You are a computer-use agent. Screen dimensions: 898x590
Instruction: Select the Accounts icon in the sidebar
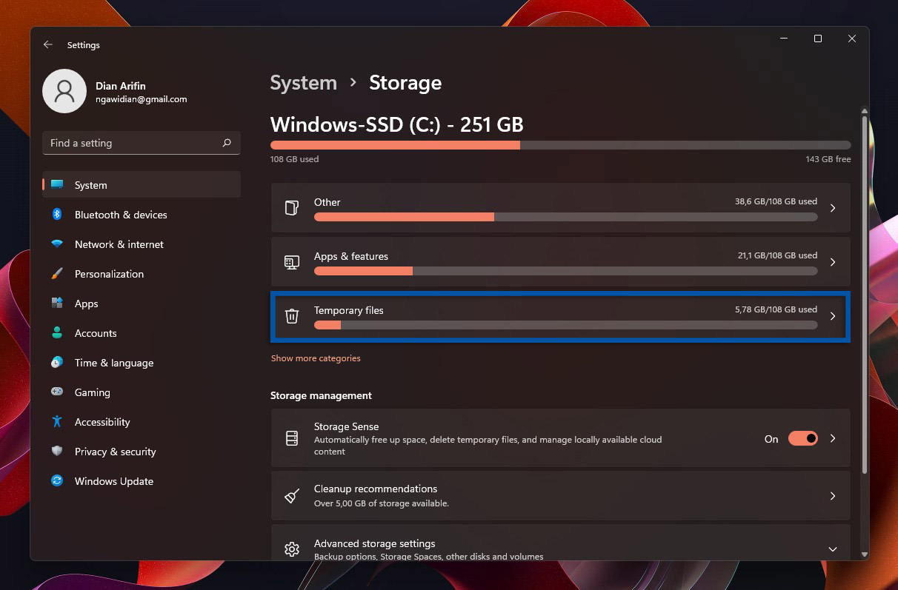[x=57, y=333]
